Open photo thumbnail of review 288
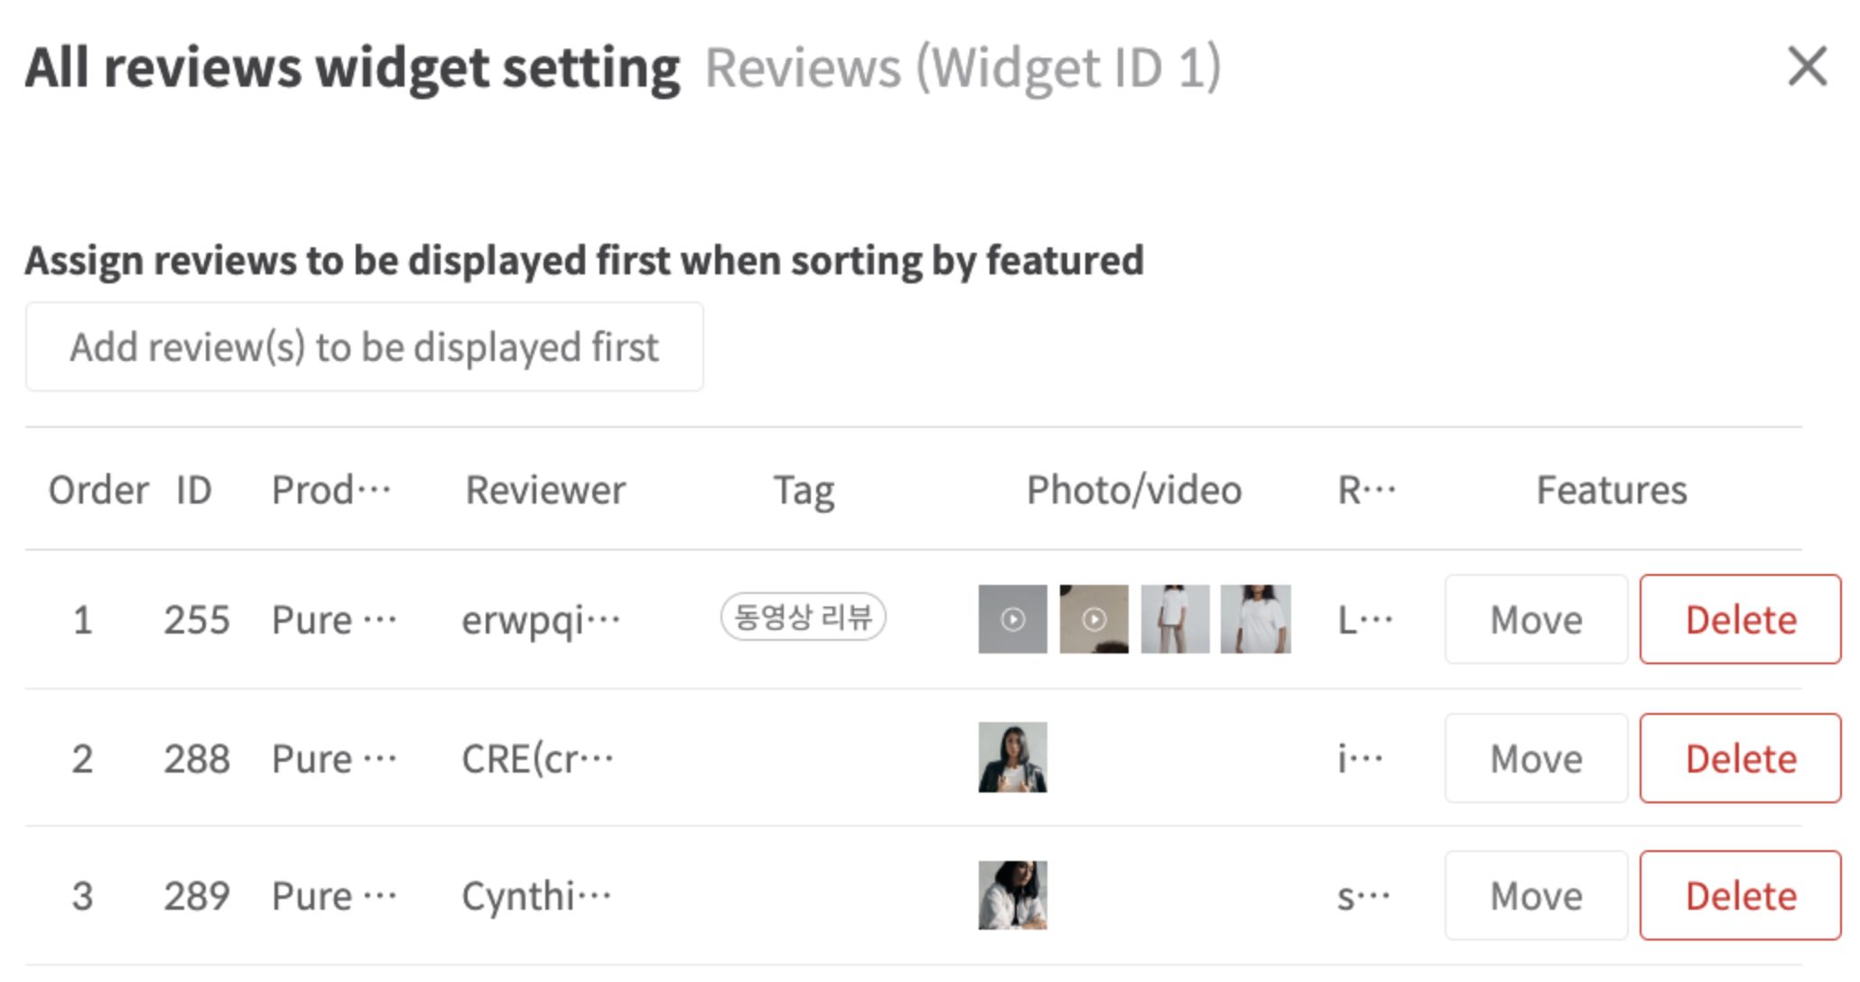1860x982 pixels. (x=1012, y=757)
